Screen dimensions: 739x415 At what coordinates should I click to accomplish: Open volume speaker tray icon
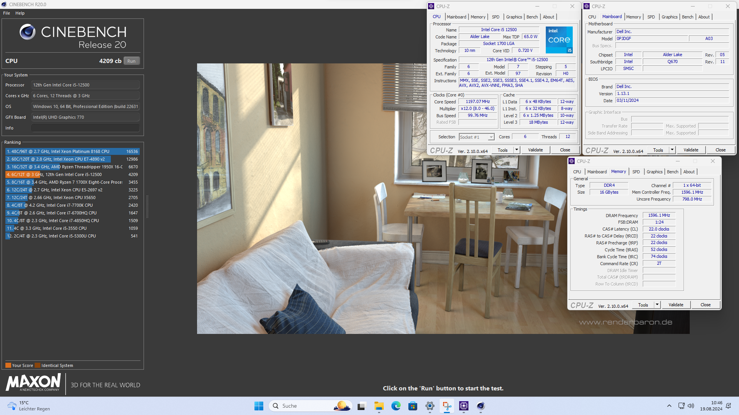point(691,406)
